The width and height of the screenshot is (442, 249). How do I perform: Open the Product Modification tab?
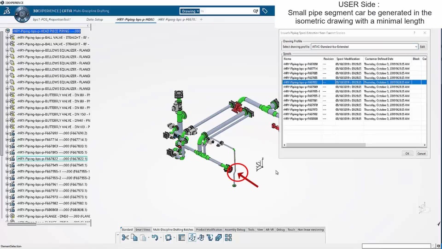click(x=209, y=230)
